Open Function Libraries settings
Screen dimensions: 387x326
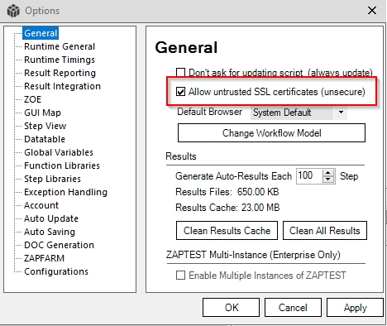62,165
